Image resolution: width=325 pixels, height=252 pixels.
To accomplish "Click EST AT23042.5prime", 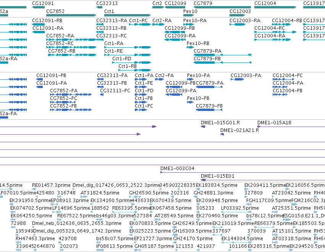I will point(291,193).
